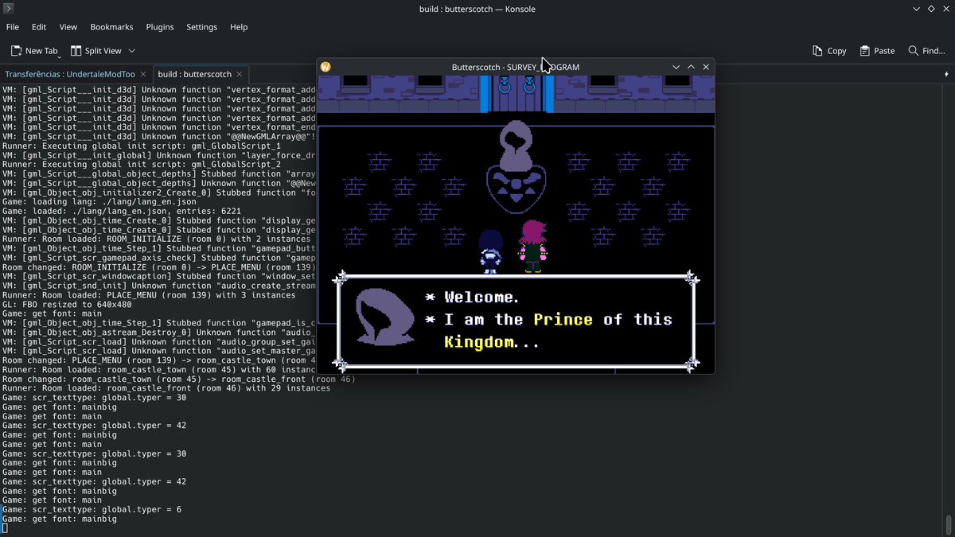Click the Butterscotch - SURVEY_PROGRAM title bar

516,67
